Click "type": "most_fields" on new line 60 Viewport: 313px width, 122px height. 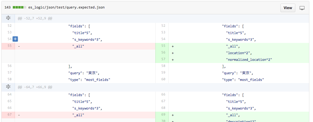(243, 80)
